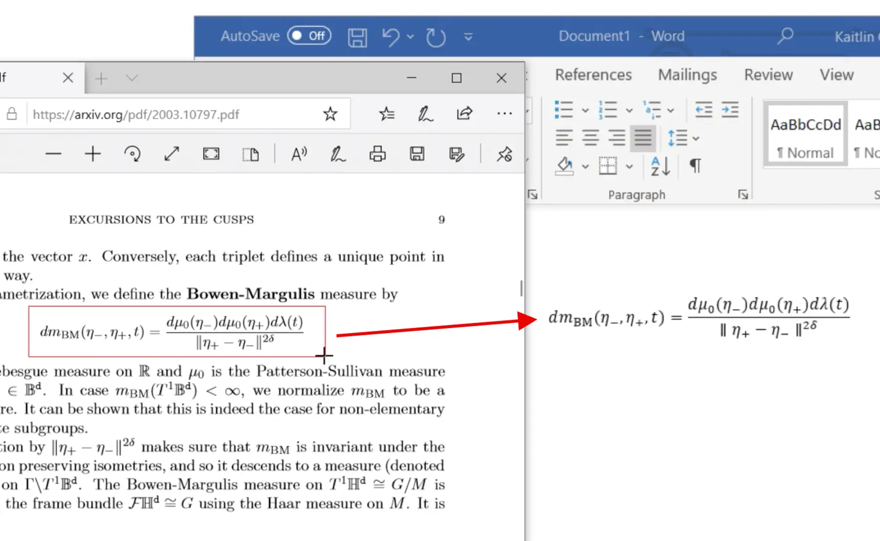Click the Read aloud icon
Viewport: 880px width, 541px height.
[x=299, y=154]
